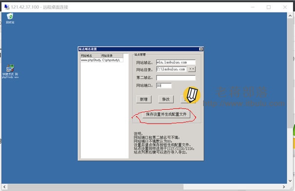295x191 pixels.
Task: Focus the 网站目录 path field
Action: [172, 69]
